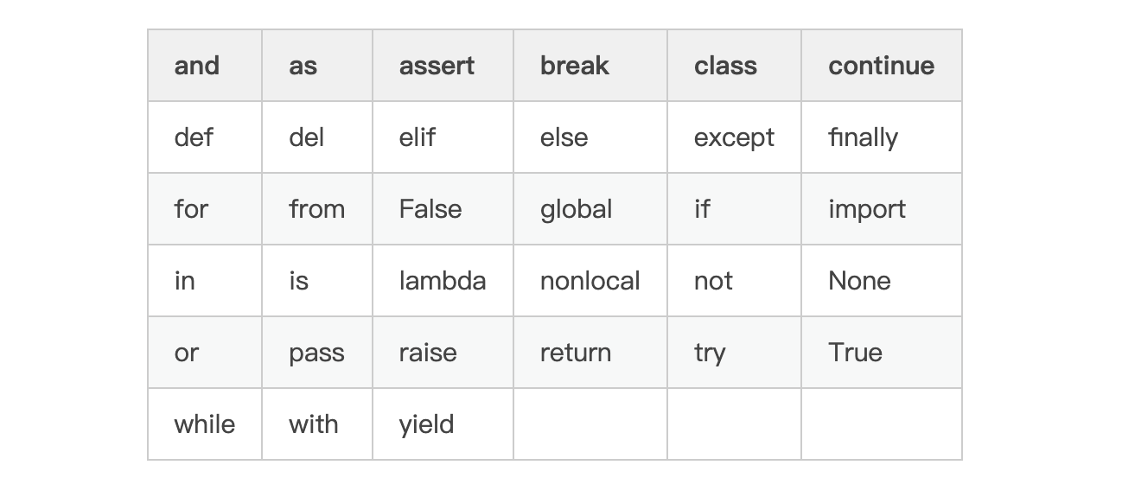
Task: Select the 'None' table cell
Action: point(859,281)
